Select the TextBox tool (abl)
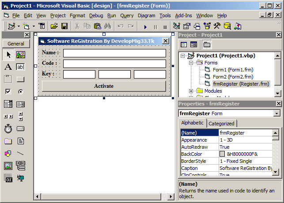 coord(21,67)
